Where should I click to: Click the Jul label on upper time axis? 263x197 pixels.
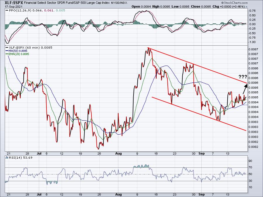(39, 153)
